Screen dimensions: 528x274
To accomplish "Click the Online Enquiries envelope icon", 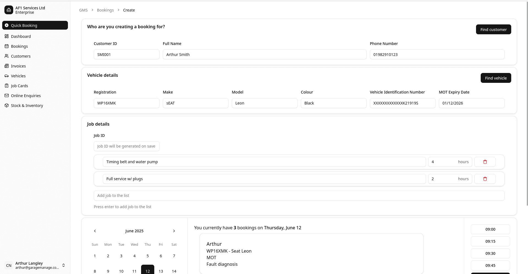I will 7,96.
